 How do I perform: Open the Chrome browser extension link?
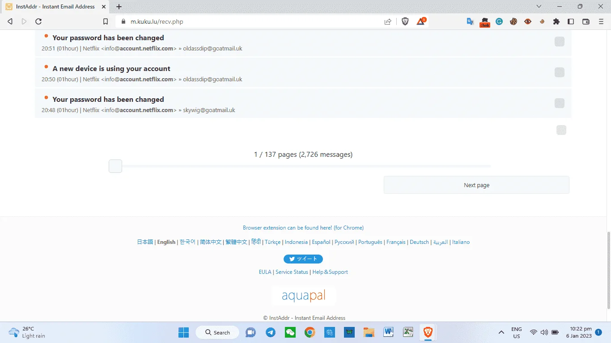[x=303, y=228]
